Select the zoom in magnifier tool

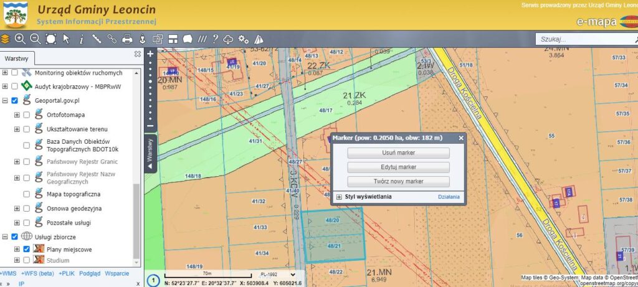(x=20, y=39)
